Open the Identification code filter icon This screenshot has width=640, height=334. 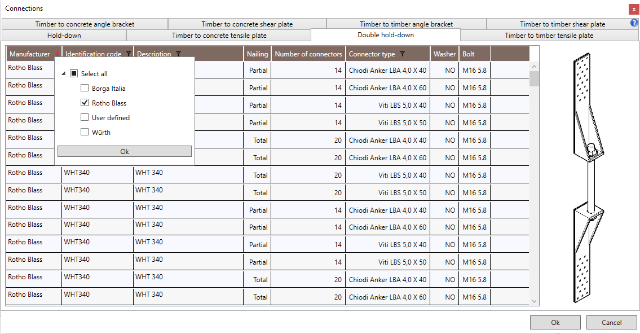tap(129, 54)
